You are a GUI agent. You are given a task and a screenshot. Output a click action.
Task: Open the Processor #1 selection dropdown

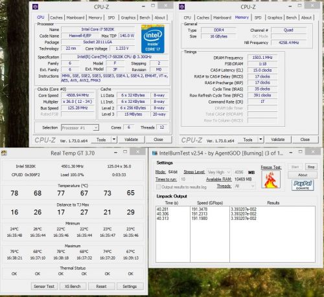[x=80, y=127]
